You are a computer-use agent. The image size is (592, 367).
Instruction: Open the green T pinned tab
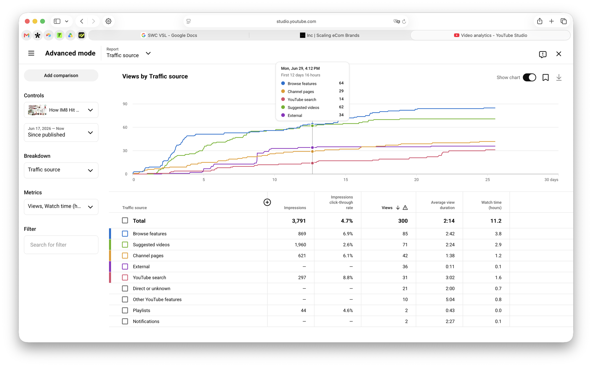[x=60, y=35]
